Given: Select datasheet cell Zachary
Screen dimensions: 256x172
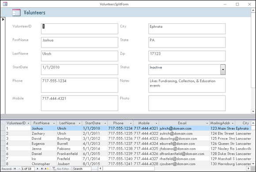Looking at the screenshot, I should coord(44,134).
